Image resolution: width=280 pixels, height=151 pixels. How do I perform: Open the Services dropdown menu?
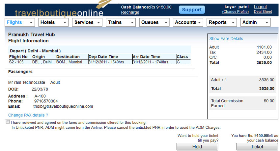coord(87,22)
